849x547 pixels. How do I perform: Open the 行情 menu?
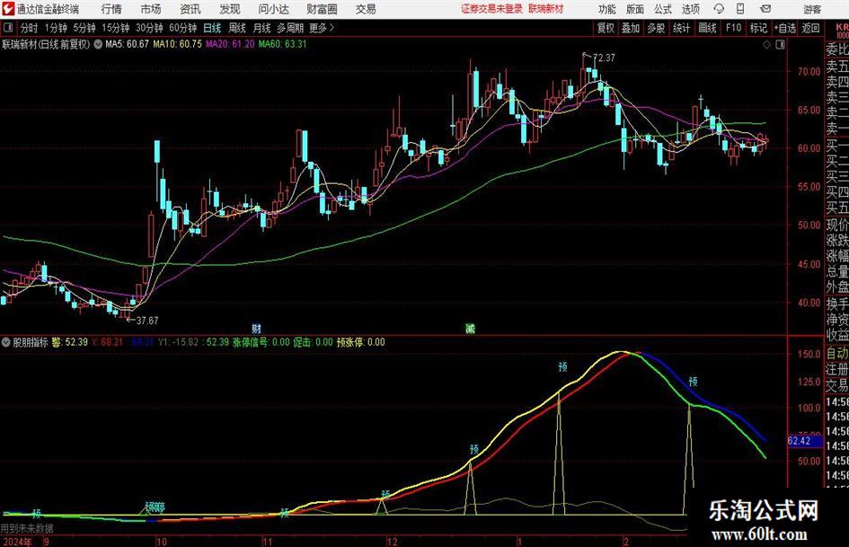111,9
